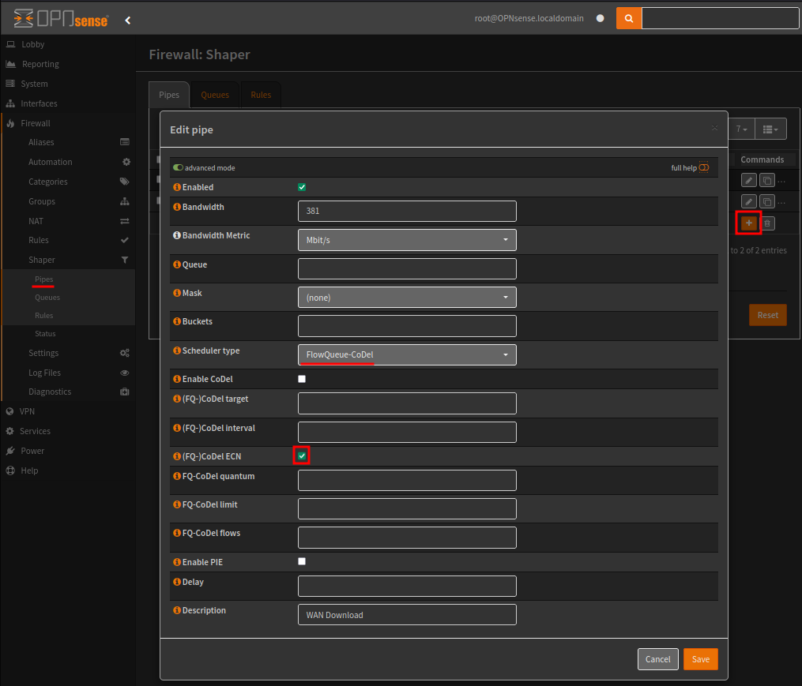Click the FQ-CoDel limit info icon
This screenshot has width=802, height=686.
point(177,504)
